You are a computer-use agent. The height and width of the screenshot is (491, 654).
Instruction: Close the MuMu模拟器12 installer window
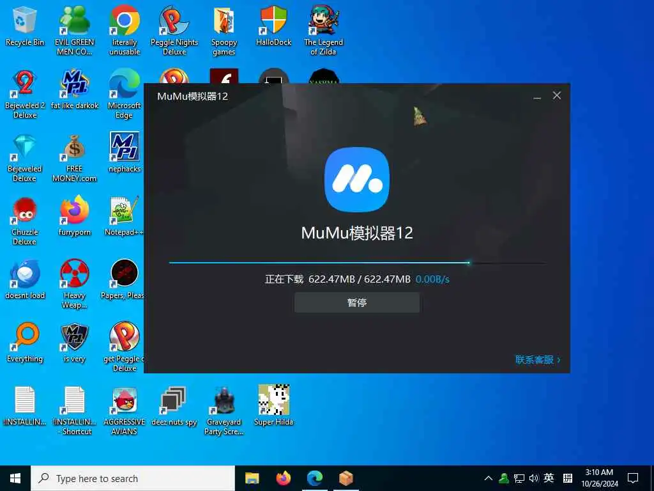pyautogui.click(x=557, y=96)
